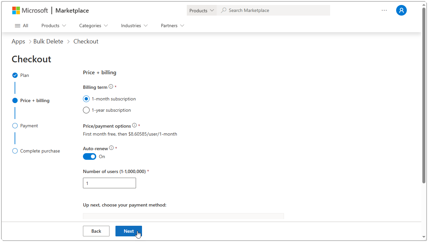Go back via the Bulk Delete breadcrumb link
Screen dimensions: 428x242
click(x=48, y=41)
